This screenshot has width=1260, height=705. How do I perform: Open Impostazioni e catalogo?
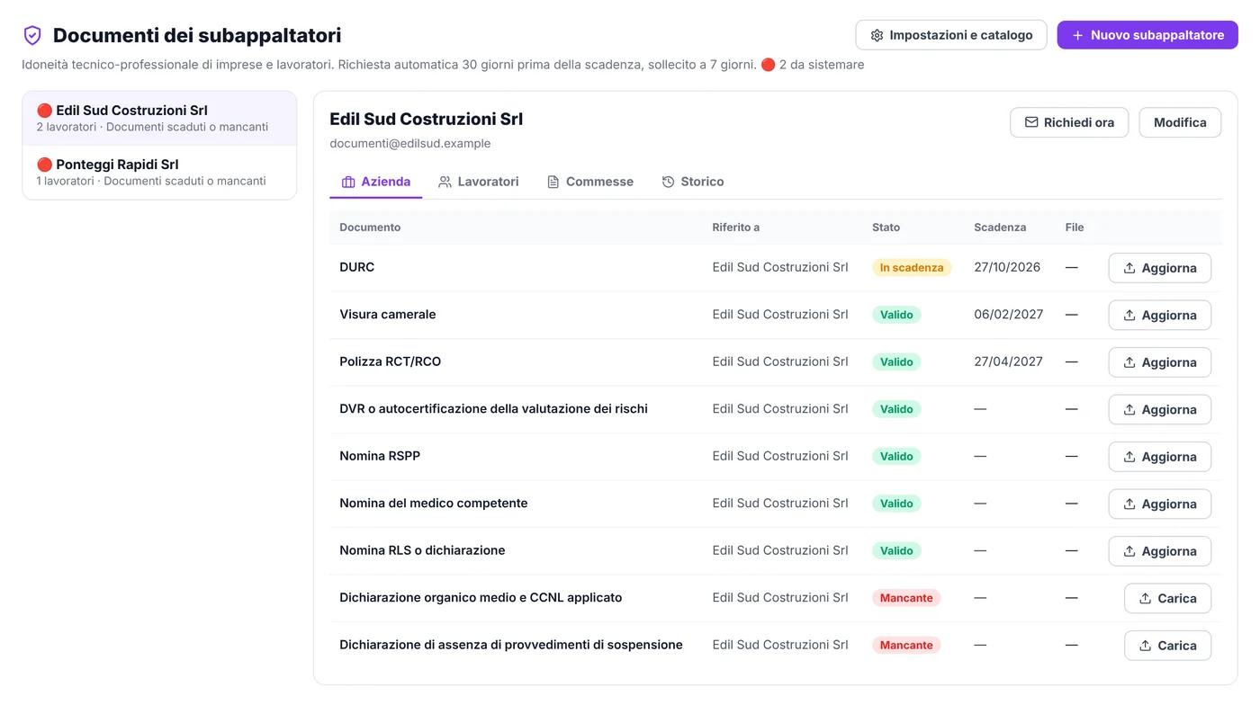click(951, 35)
